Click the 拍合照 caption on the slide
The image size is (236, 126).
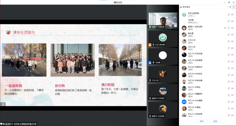(60, 86)
